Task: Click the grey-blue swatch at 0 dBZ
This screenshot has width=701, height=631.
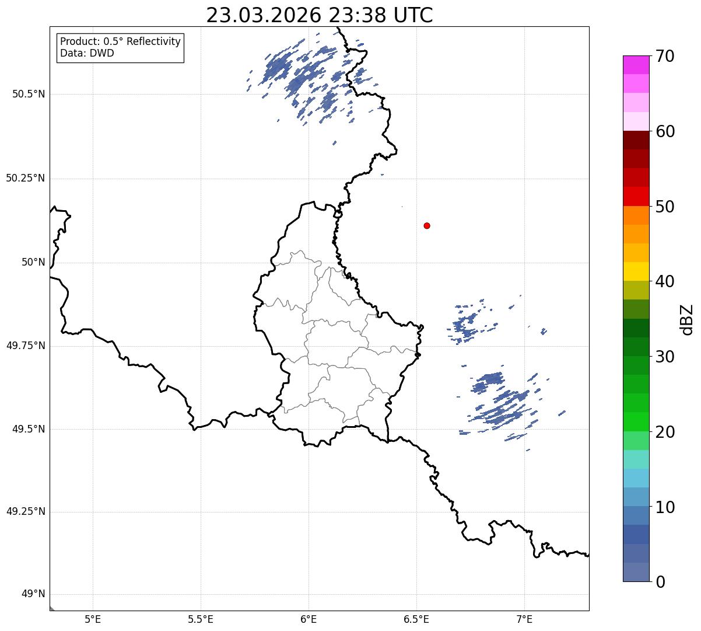Action: (636, 572)
